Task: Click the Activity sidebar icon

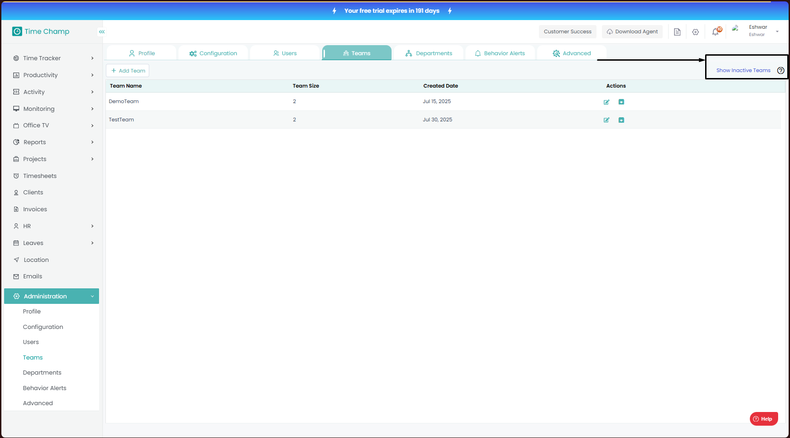Action: tap(16, 92)
